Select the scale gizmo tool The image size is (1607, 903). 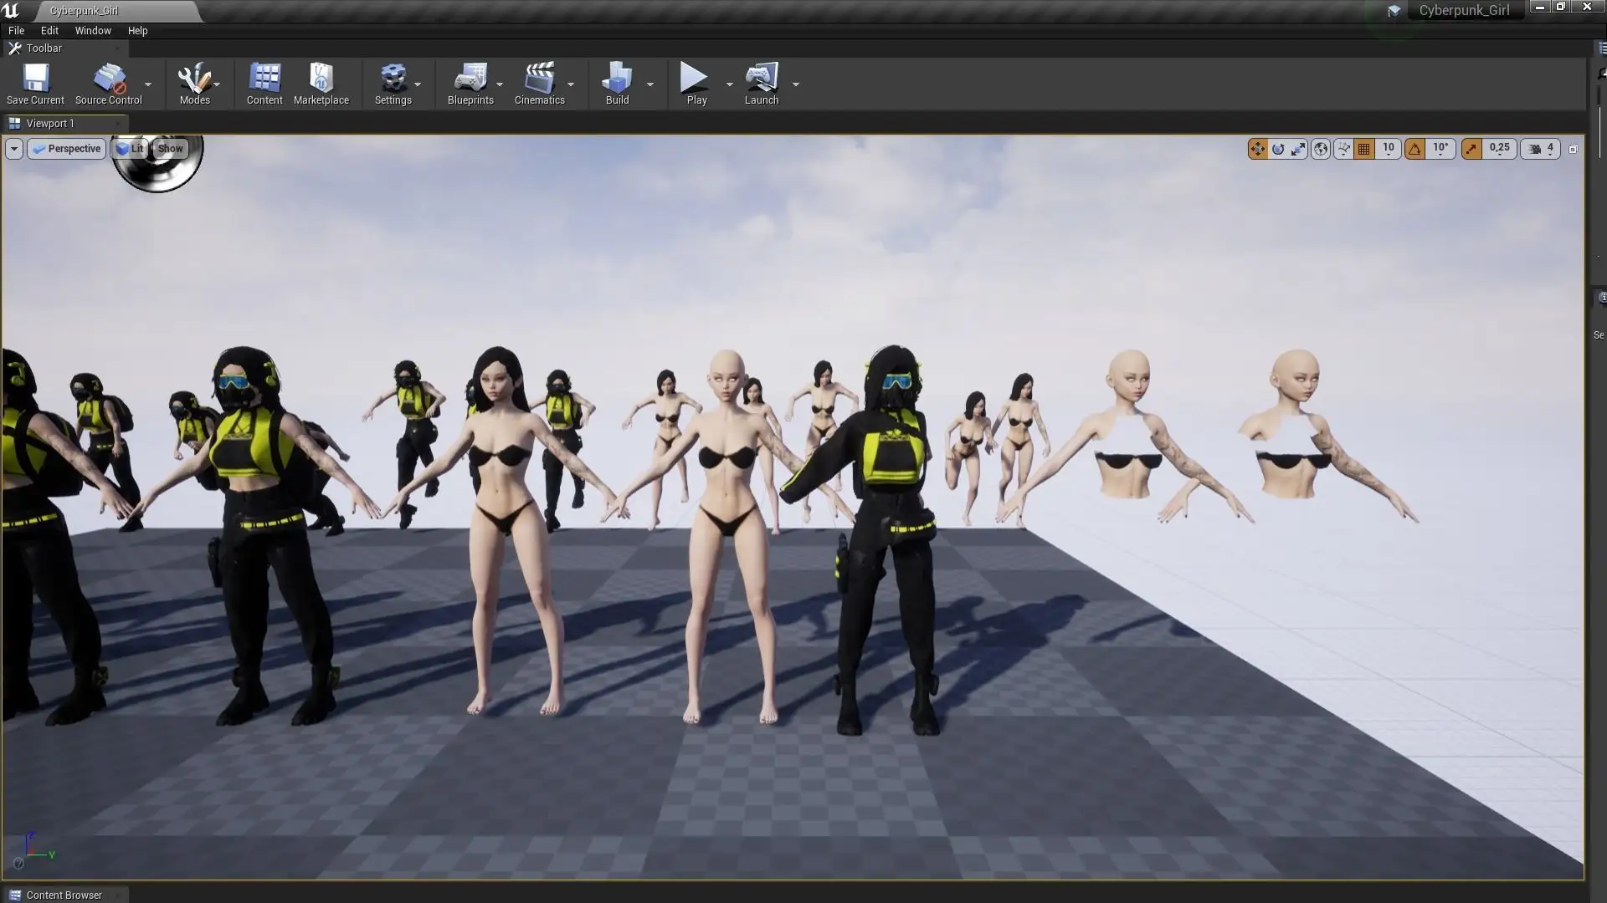point(1298,149)
